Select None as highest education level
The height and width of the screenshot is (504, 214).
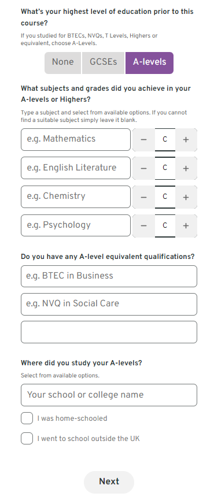tap(62, 63)
